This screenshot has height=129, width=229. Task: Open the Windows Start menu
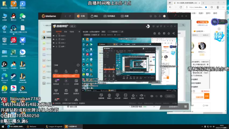3,126
